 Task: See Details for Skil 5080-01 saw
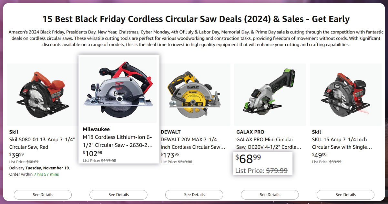43,195
